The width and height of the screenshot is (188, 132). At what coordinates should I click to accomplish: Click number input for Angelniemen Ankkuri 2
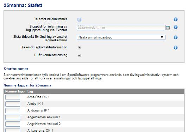13,124
